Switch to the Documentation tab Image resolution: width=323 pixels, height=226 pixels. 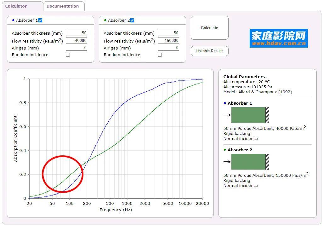63,6
